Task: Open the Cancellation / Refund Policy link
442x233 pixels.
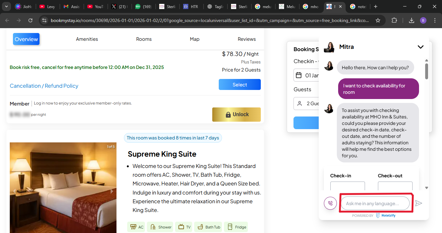Action: (x=44, y=86)
